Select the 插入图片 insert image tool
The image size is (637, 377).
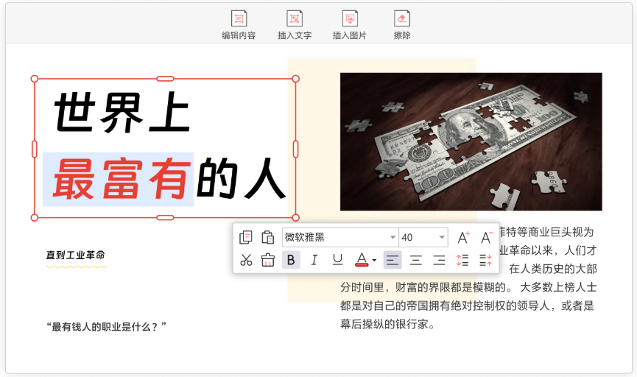tap(350, 25)
